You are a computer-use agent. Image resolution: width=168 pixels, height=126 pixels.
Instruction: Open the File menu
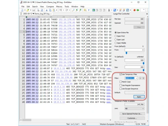[23, 6]
